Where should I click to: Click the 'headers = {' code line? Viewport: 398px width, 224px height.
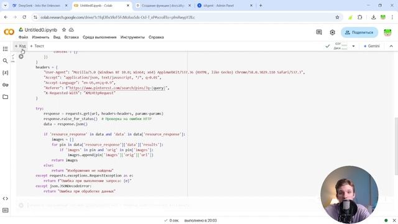pyautogui.click(x=47, y=67)
